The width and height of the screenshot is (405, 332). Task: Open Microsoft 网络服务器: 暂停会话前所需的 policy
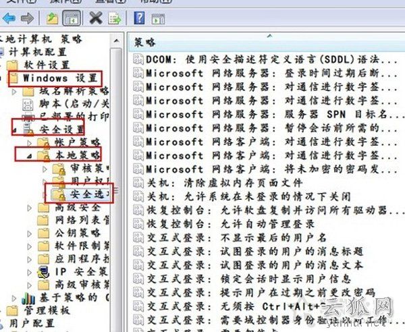271,128
